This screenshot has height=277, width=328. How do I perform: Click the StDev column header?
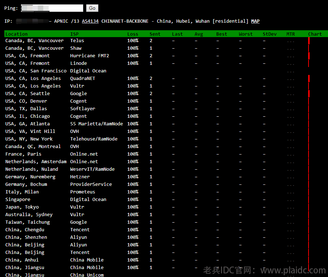pos(270,34)
